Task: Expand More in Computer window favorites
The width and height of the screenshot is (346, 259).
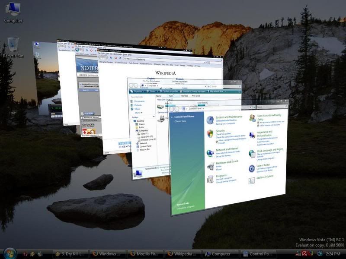Action: pos(138,113)
